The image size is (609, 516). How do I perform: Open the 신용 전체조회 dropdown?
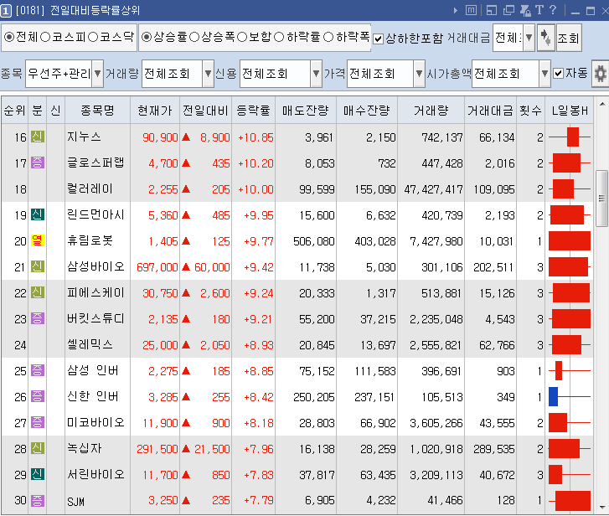(x=316, y=73)
